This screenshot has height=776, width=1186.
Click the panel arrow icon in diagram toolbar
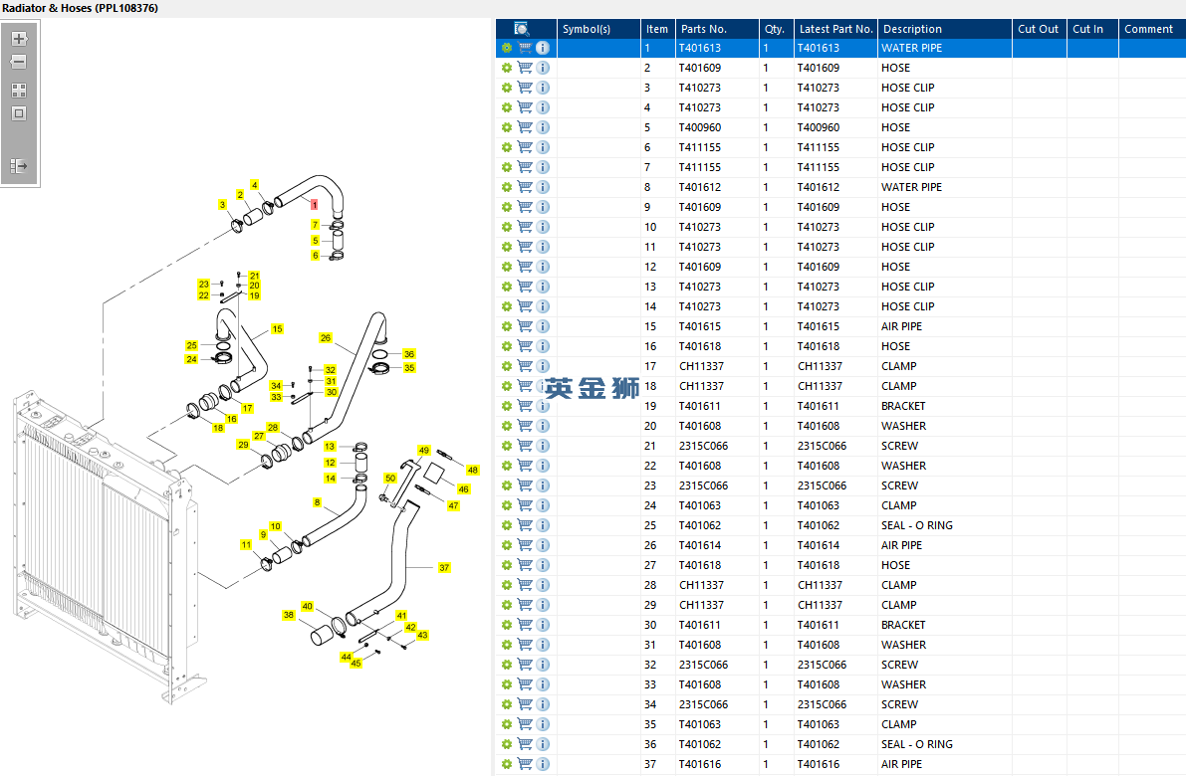(x=19, y=166)
